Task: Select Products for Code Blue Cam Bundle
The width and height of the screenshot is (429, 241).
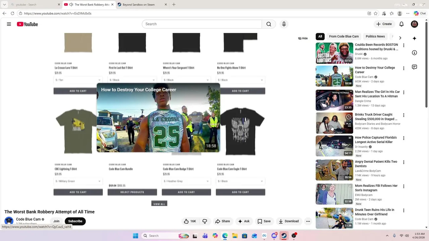Action: click(132, 192)
